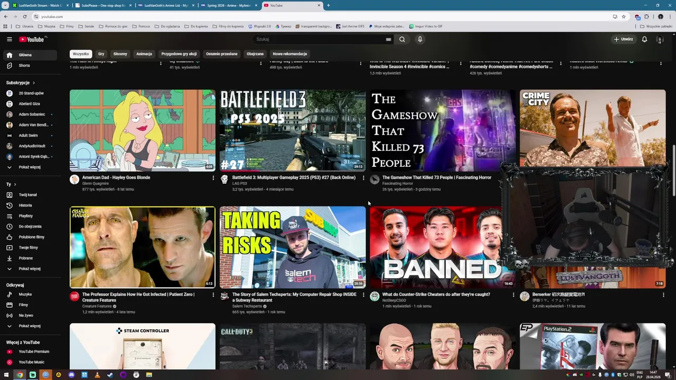The image size is (676, 380).
Task: Switch to Spring 2026 Anime browser tab
Action: click(229, 5)
